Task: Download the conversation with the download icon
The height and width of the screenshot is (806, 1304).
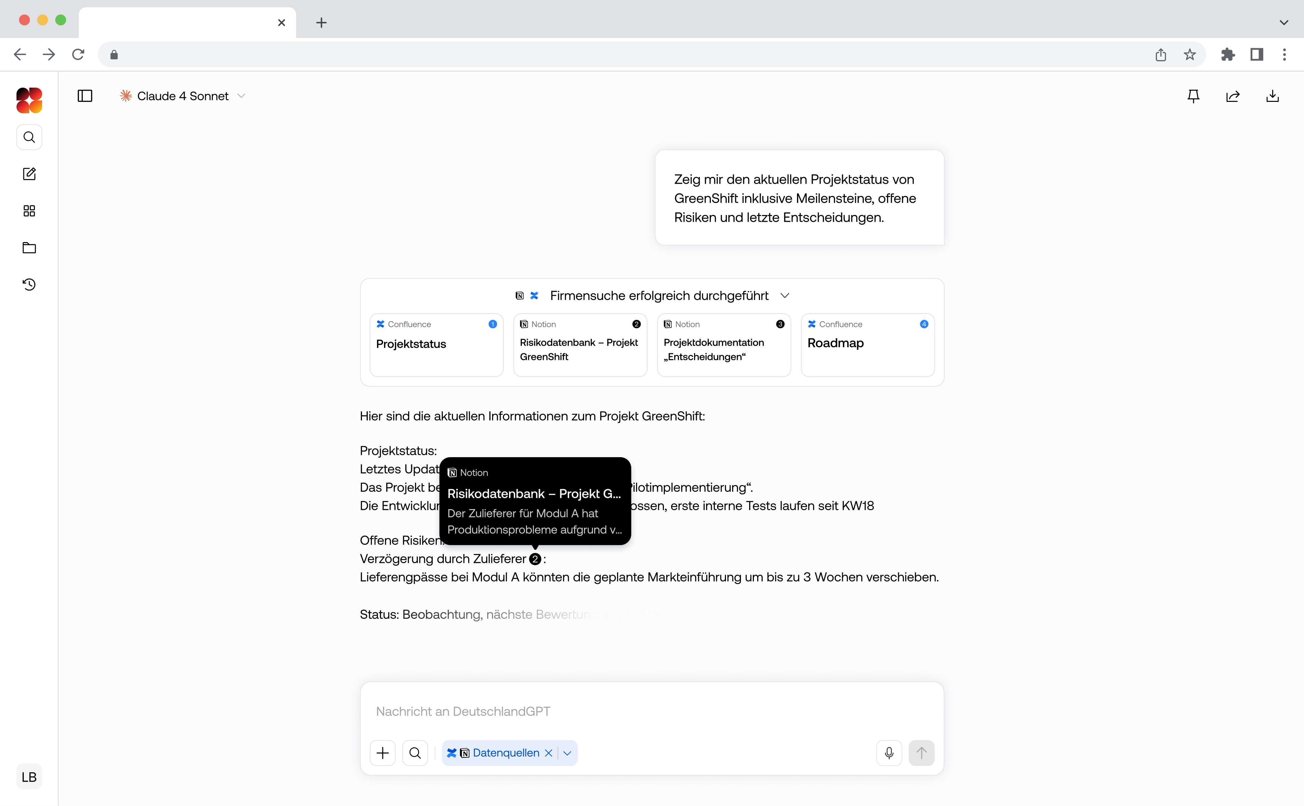Action: [x=1272, y=96]
